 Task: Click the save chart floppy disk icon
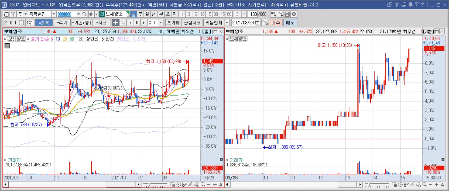click(287, 14)
